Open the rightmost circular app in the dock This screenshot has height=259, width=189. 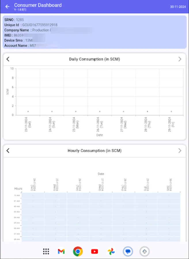coord(144,251)
